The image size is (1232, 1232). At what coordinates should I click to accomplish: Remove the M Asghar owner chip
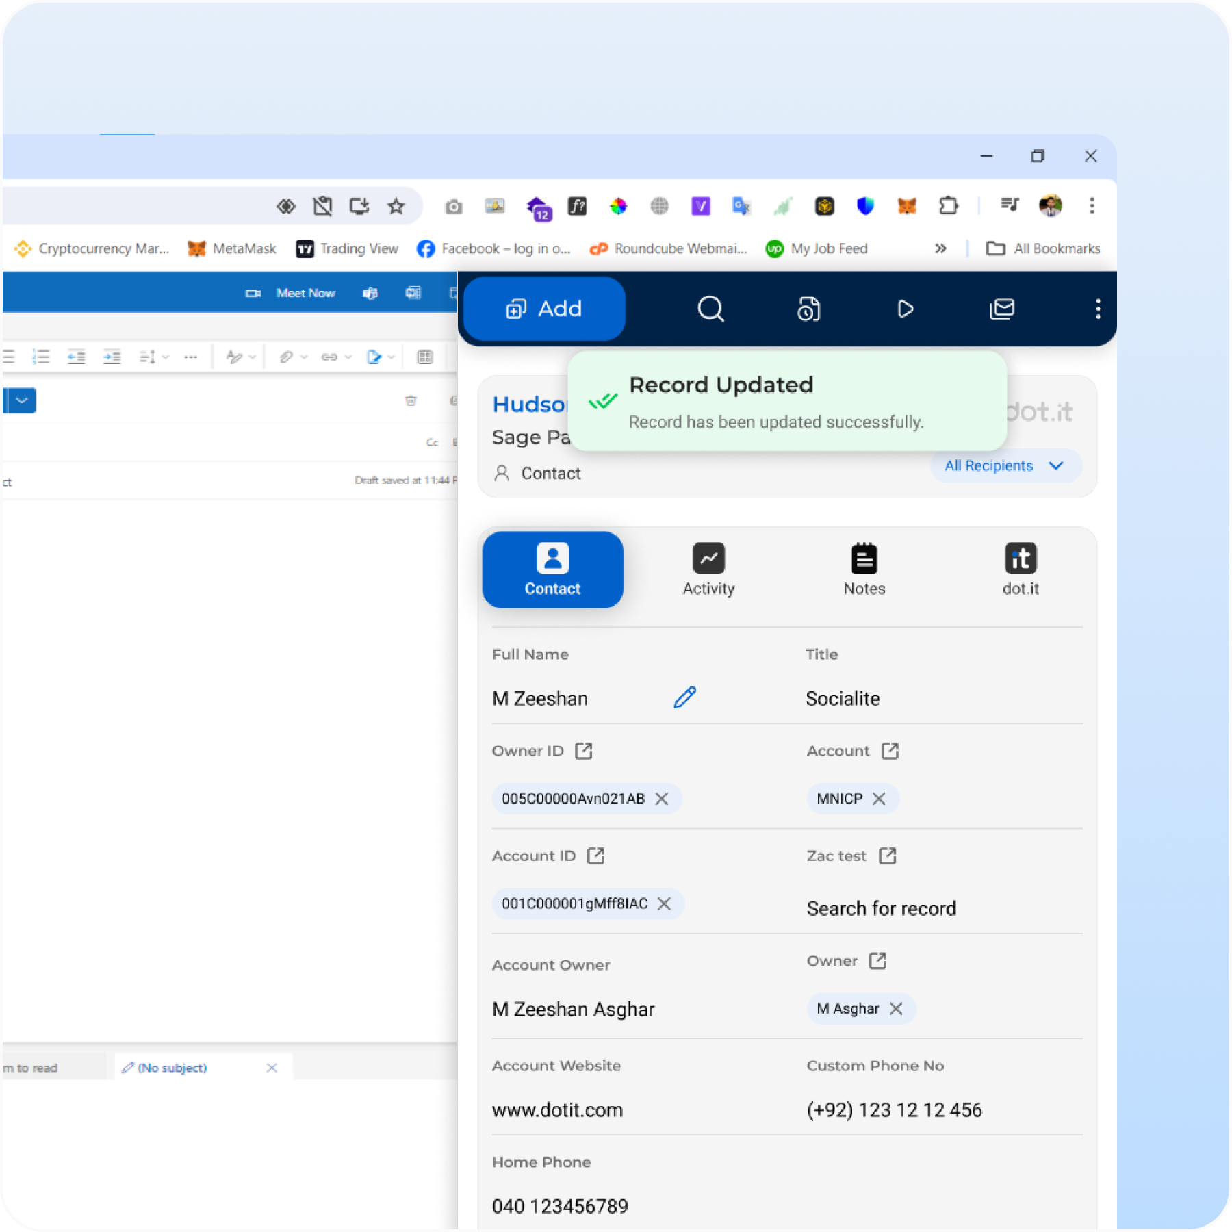point(895,1008)
